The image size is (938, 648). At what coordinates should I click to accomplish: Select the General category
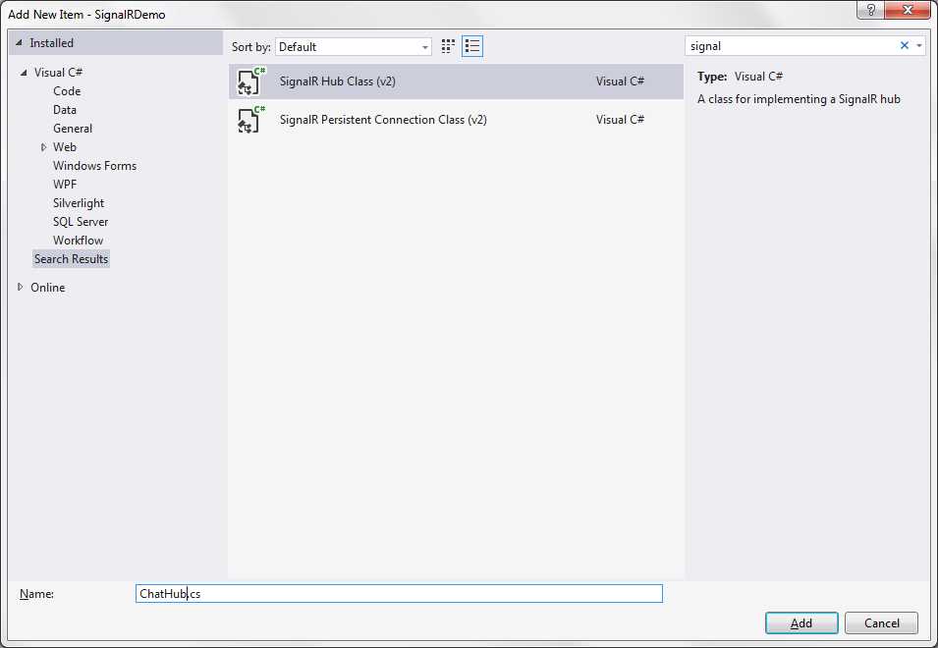point(73,129)
